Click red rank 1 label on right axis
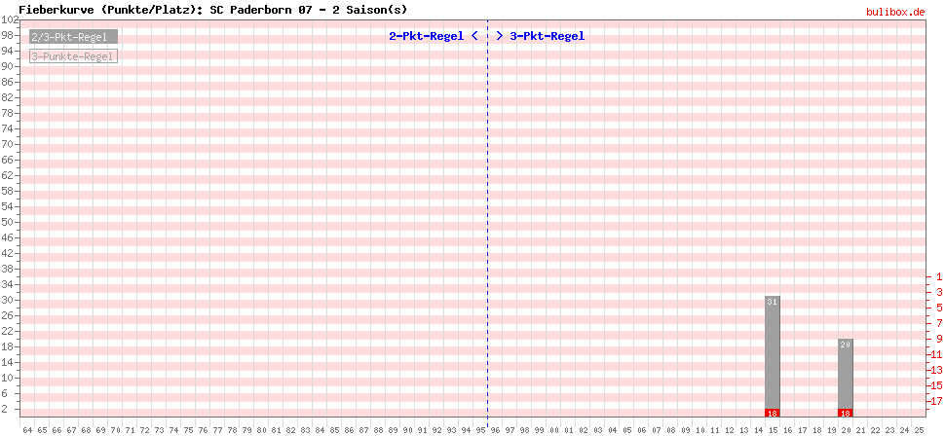 click(x=937, y=276)
